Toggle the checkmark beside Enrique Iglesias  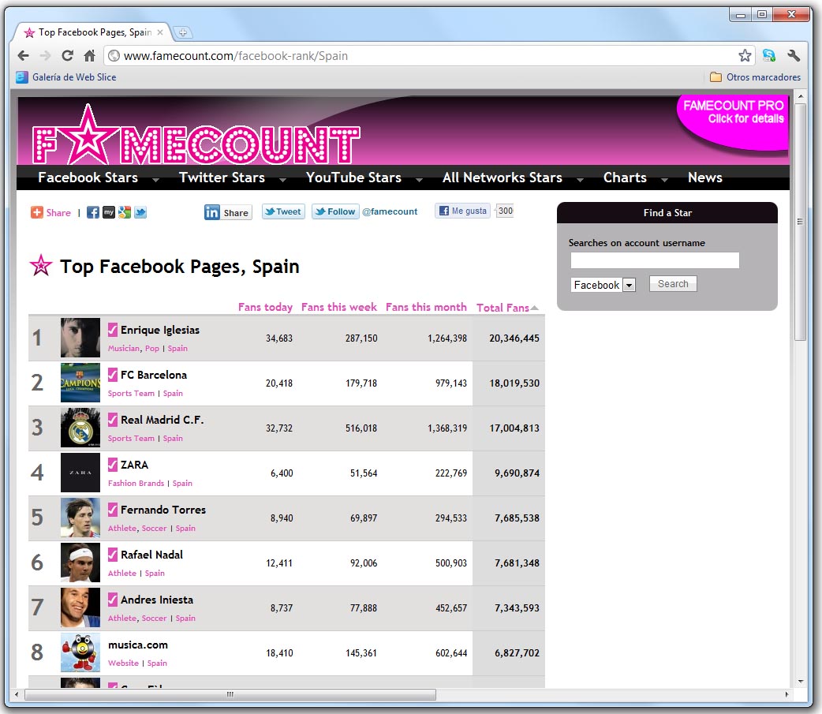pos(113,329)
